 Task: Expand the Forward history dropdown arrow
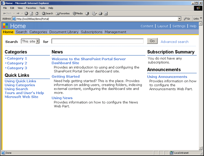22,14
